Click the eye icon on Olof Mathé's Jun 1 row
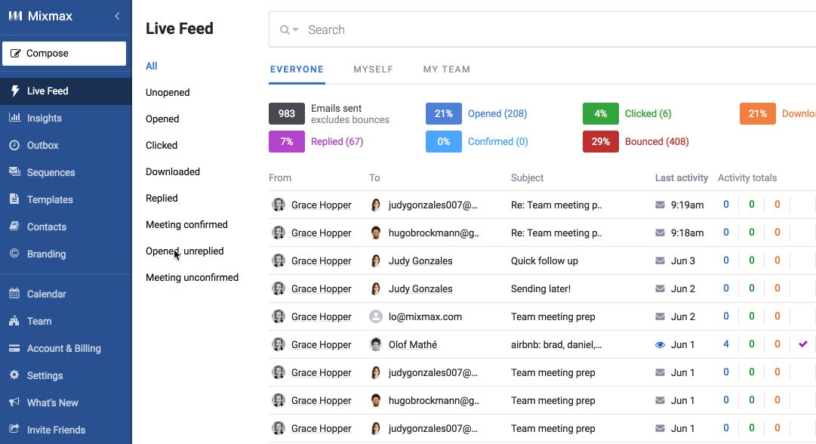 [659, 344]
